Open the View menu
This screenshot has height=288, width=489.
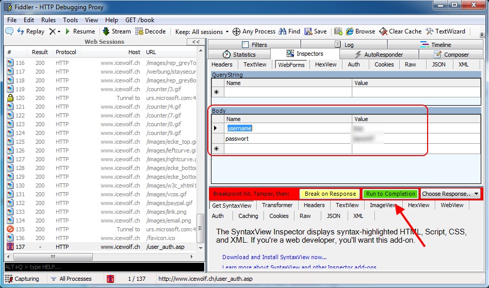coord(91,20)
